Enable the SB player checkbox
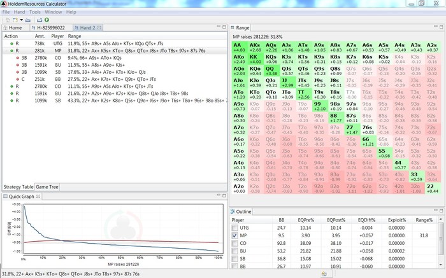 click(x=234, y=259)
